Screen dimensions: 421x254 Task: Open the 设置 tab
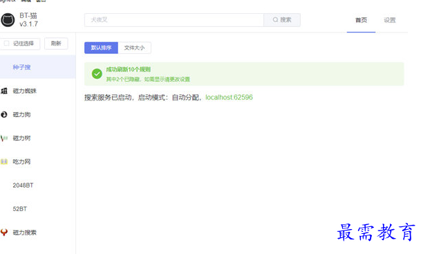click(x=390, y=20)
